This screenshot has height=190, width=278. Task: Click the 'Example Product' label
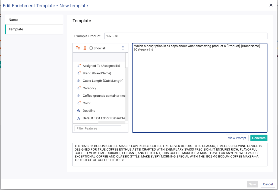(x=87, y=36)
